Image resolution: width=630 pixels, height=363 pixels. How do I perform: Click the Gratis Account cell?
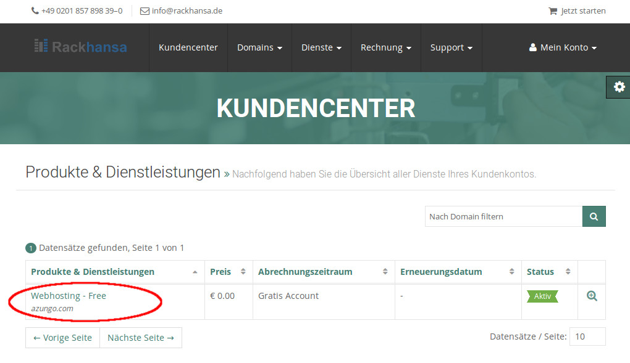click(288, 296)
